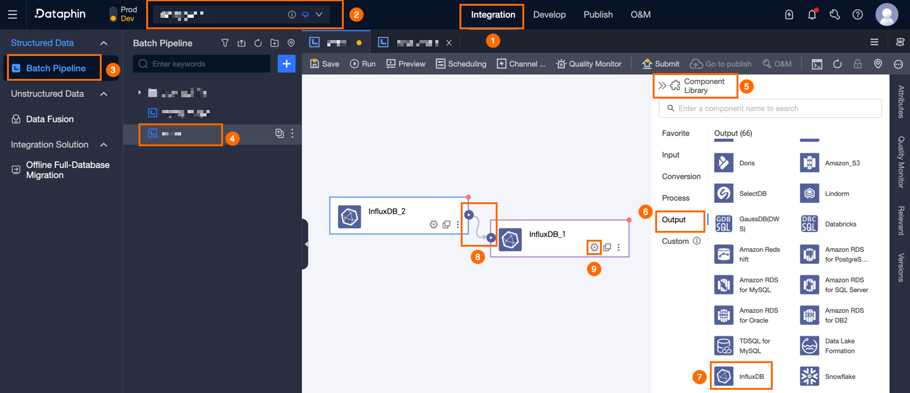Screen dimensions: 910x393
Task: Open Scheduling configuration
Action: click(461, 64)
